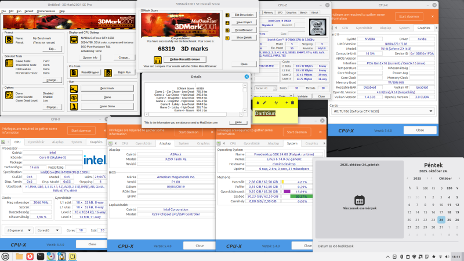
Task: Click the Szabad memory usage bar
Action: 297,196
